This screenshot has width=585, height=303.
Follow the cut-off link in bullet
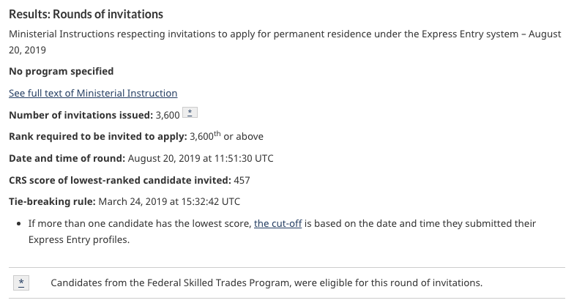coord(277,223)
